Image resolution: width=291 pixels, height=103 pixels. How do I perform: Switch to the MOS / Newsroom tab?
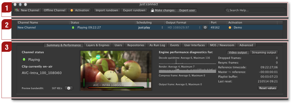(x=222, y=45)
